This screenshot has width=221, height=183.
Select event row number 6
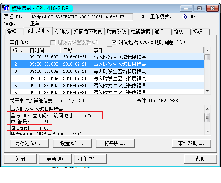107,92
